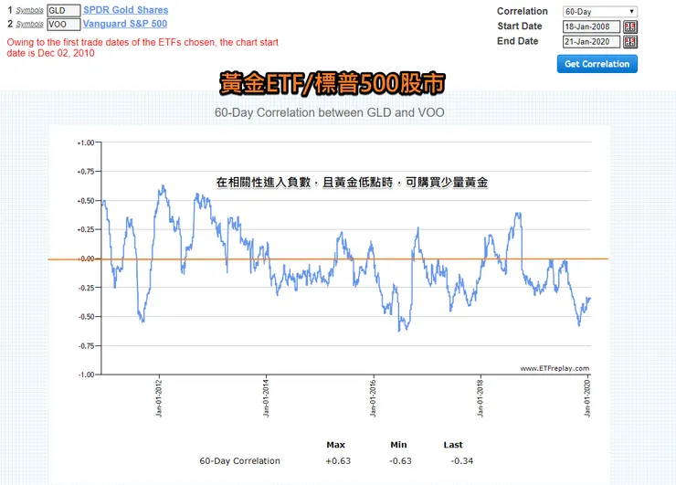The image size is (676, 485).
Task: Click the Min value -0.63
Action: pos(400,461)
